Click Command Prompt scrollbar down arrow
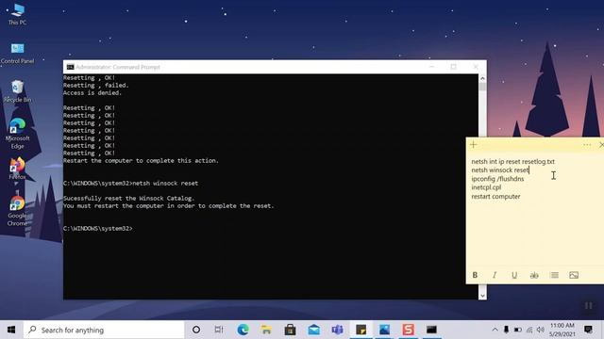Image resolution: width=604 pixels, height=339 pixels. [x=482, y=296]
